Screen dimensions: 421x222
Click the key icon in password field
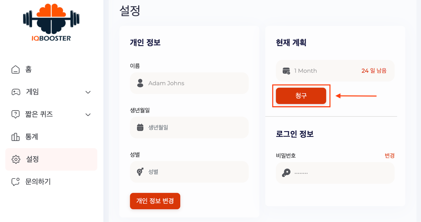286,173
